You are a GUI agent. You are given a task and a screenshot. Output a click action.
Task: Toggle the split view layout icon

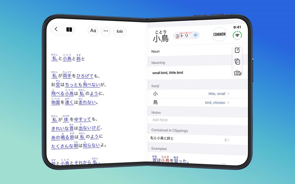69,29
